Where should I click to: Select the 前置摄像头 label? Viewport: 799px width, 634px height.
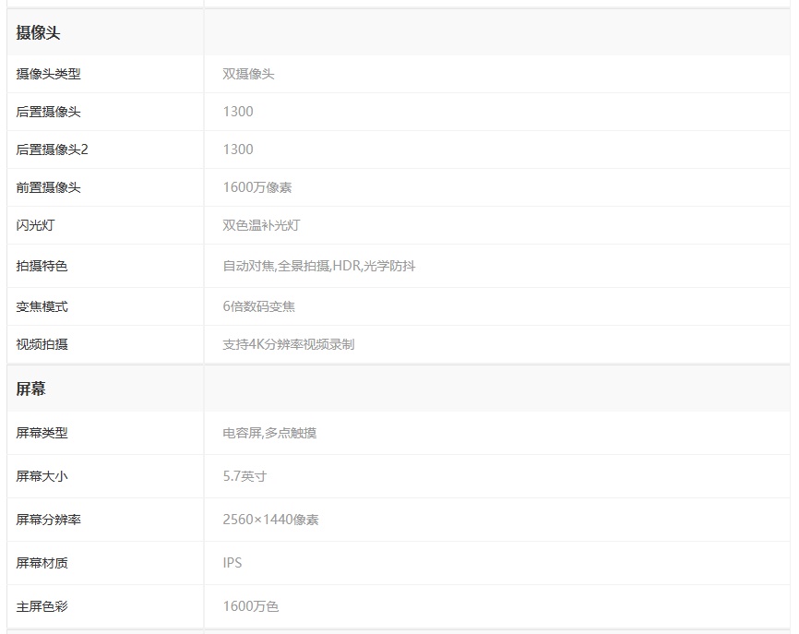[48, 187]
